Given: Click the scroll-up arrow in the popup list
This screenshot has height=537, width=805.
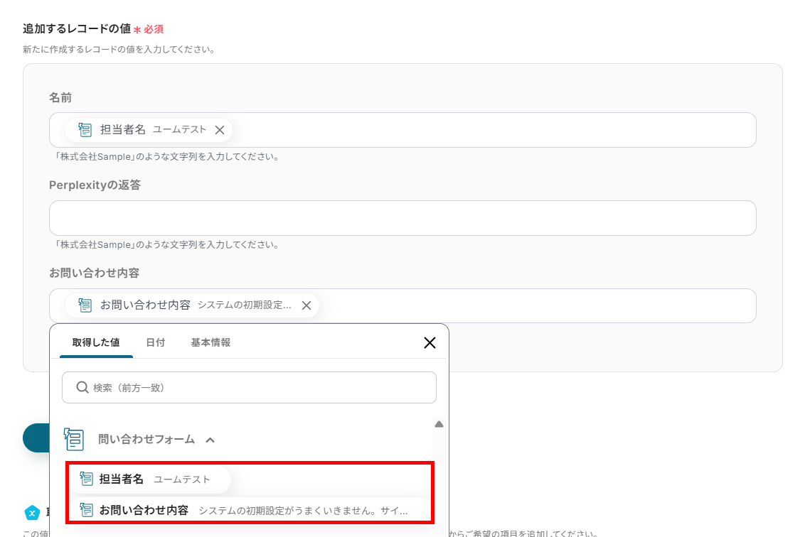Looking at the screenshot, I should (x=439, y=423).
